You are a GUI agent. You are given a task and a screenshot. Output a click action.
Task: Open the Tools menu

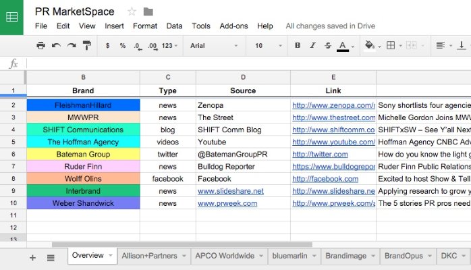(x=201, y=26)
